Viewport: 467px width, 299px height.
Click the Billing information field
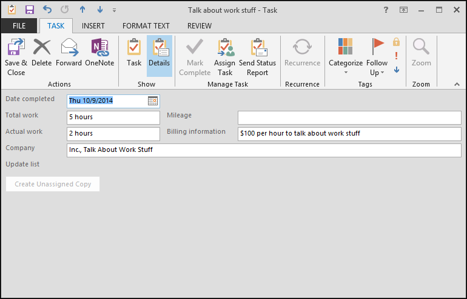[x=349, y=134]
